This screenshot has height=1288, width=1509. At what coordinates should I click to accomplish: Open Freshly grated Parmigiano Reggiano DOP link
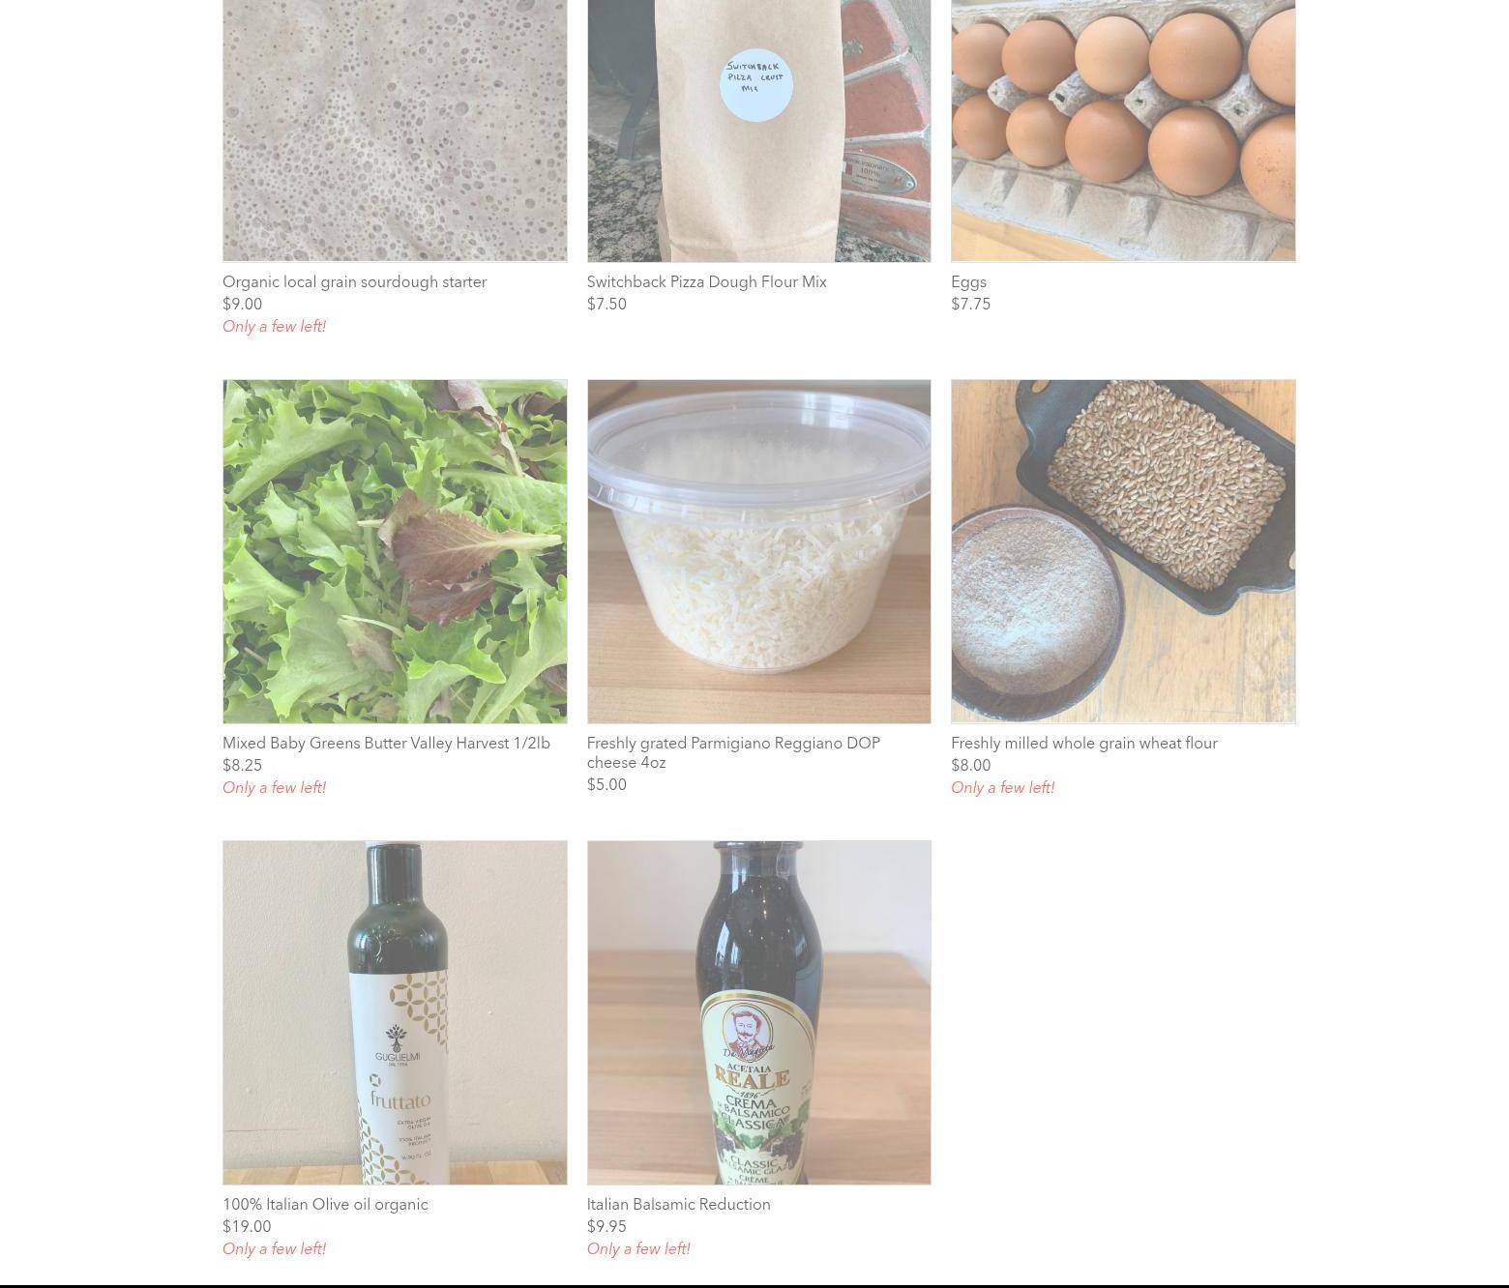coord(733,752)
